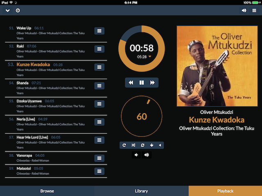This screenshot has height=196, width=262.
Task: Skip to the previous track
Action: point(131,82)
